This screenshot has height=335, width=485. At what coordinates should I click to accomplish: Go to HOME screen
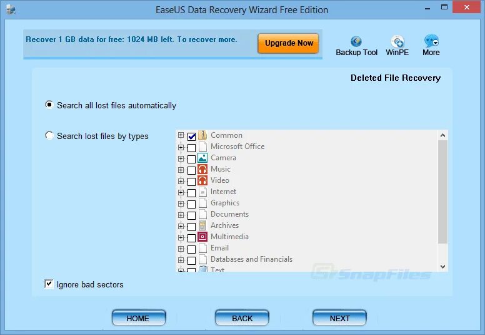pyautogui.click(x=139, y=318)
